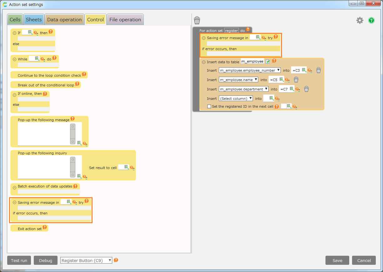Click the Save button
The height and width of the screenshot is (272, 383).
point(337,260)
